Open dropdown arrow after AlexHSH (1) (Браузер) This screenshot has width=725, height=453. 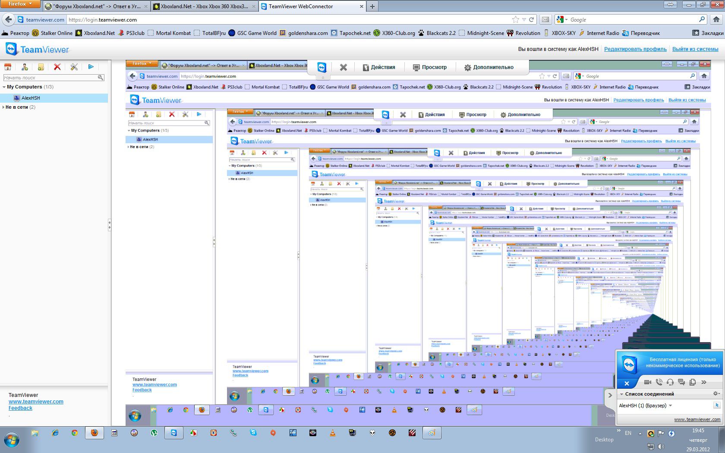[671, 406]
